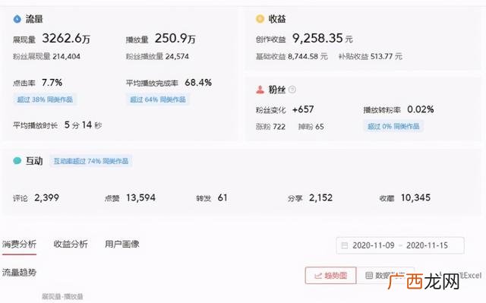
Task: Click 平均播放完成率 value 68.4%
Action: tap(198, 83)
